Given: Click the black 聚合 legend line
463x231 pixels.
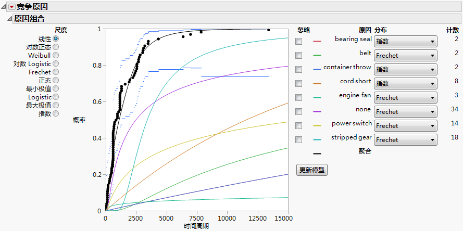Looking at the screenshot, I should tap(317, 153).
